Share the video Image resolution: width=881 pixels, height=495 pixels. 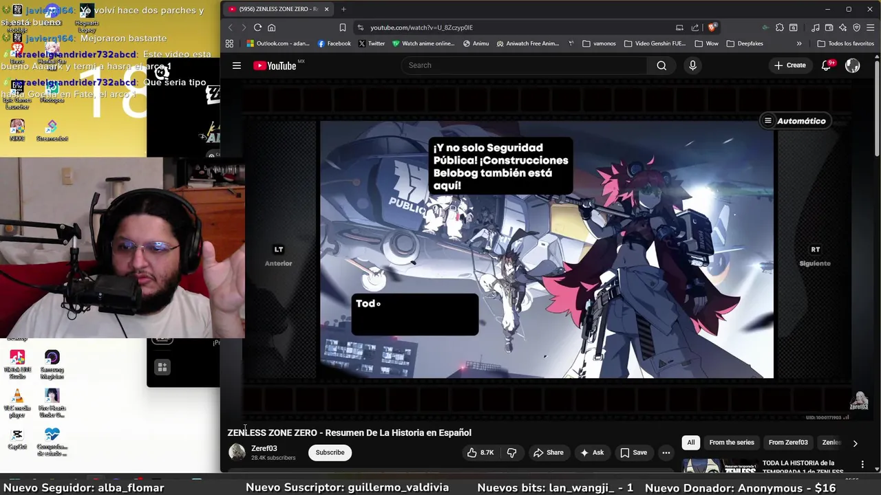[x=548, y=452]
